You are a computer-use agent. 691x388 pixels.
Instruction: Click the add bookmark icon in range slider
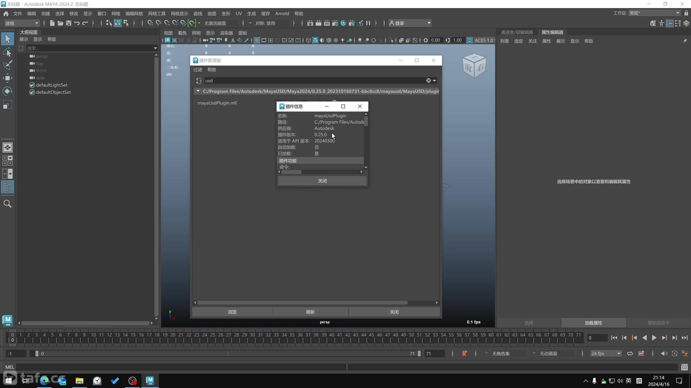464,354
